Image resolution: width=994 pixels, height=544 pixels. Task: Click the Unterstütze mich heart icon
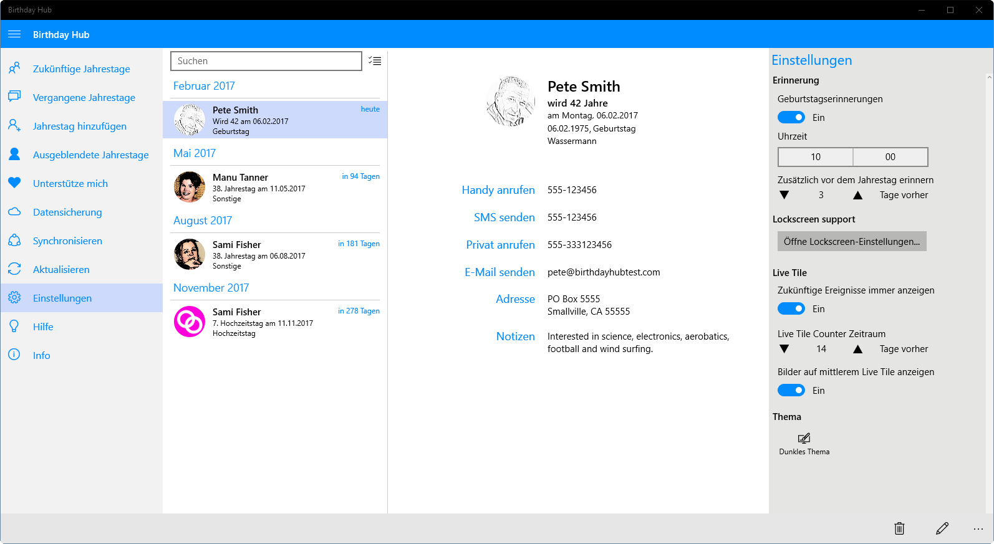point(14,183)
